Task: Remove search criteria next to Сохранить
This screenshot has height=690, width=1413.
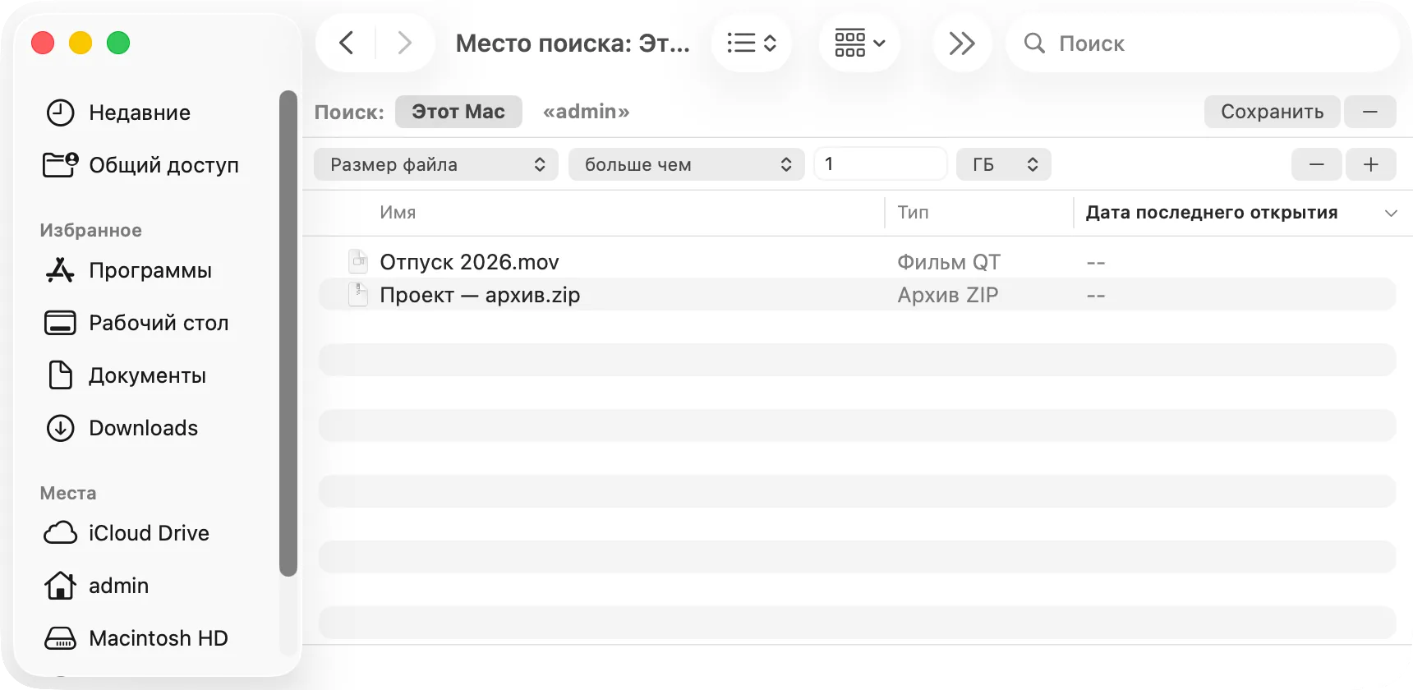Action: [1369, 112]
